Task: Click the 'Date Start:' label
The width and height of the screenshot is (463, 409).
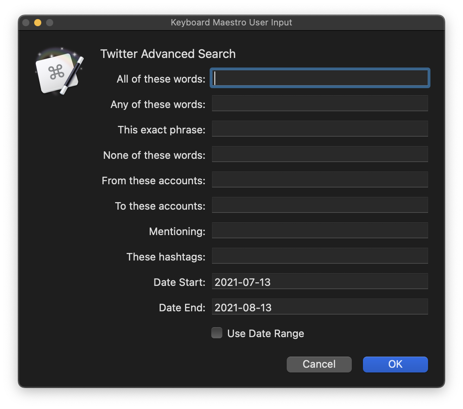Action: pyautogui.click(x=179, y=282)
